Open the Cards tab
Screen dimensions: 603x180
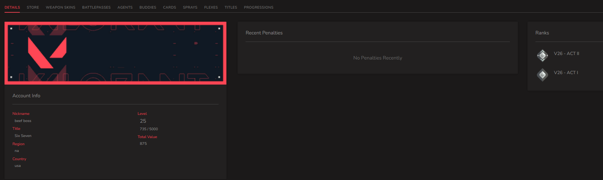click(x=169, y=7)
